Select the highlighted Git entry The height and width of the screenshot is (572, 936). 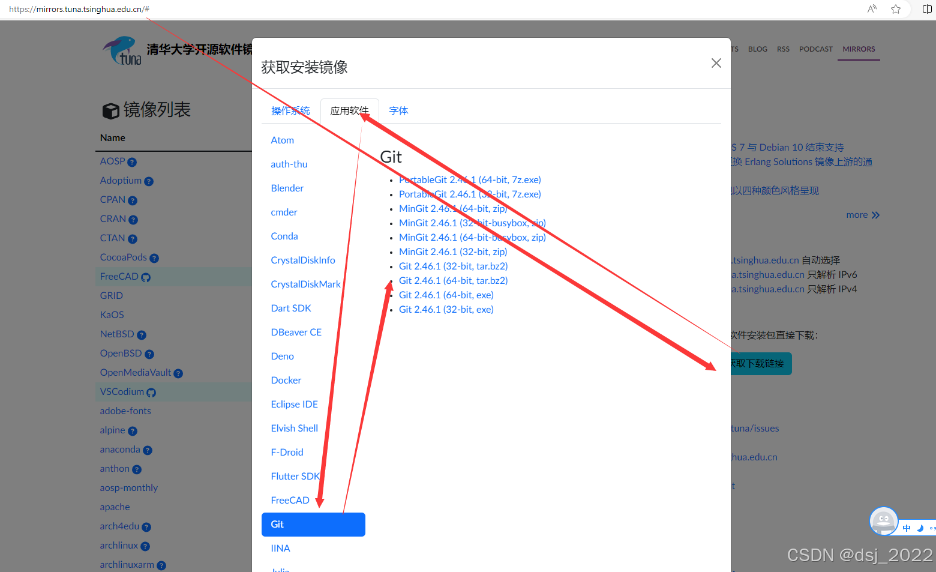(x=313, y=524)
